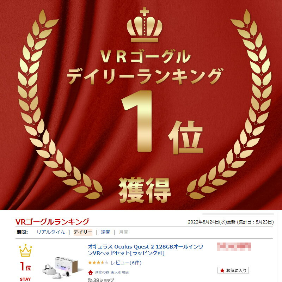Open the レビュー(6件) reviews link
282x282 pixels.
[x=126, y=263]
